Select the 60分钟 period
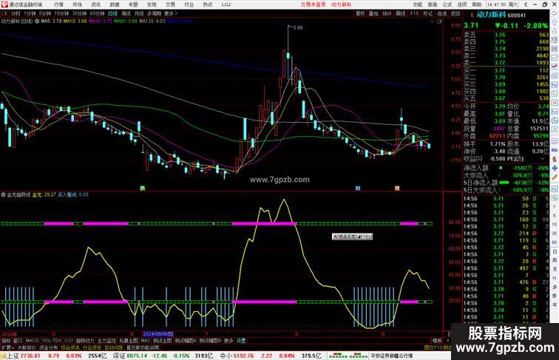 [x=97, y=13]
